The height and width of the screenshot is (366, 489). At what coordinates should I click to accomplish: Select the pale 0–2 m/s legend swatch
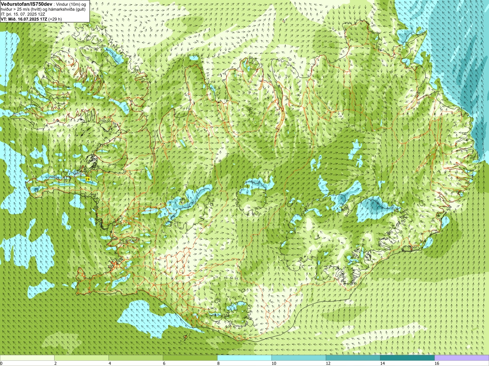tap(27, 358)
